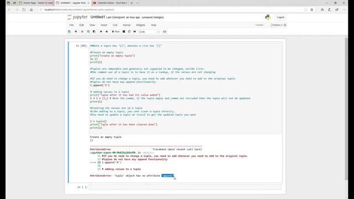Open the cell type dropdown showing Code
The image size is (354, 199).
149,32
